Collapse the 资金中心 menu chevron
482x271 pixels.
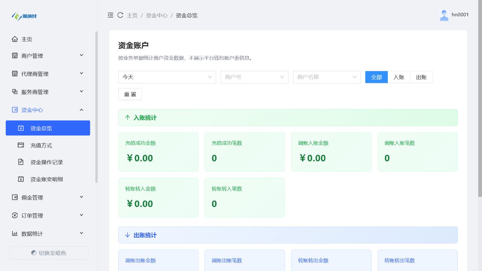[81, 110]
